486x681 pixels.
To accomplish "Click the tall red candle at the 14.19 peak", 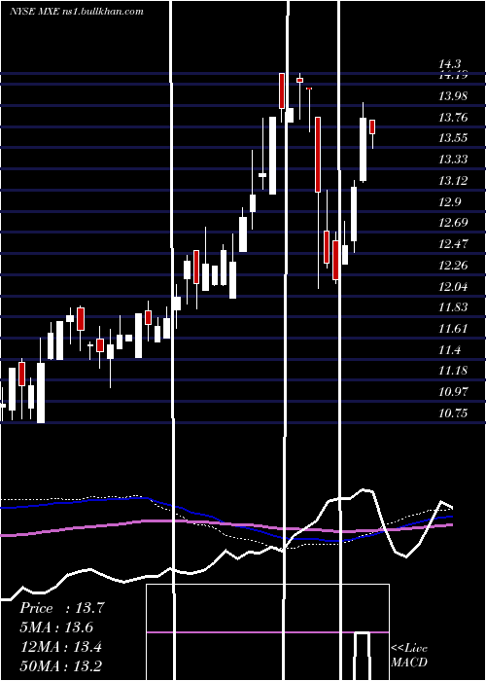I will click(282, 90).
